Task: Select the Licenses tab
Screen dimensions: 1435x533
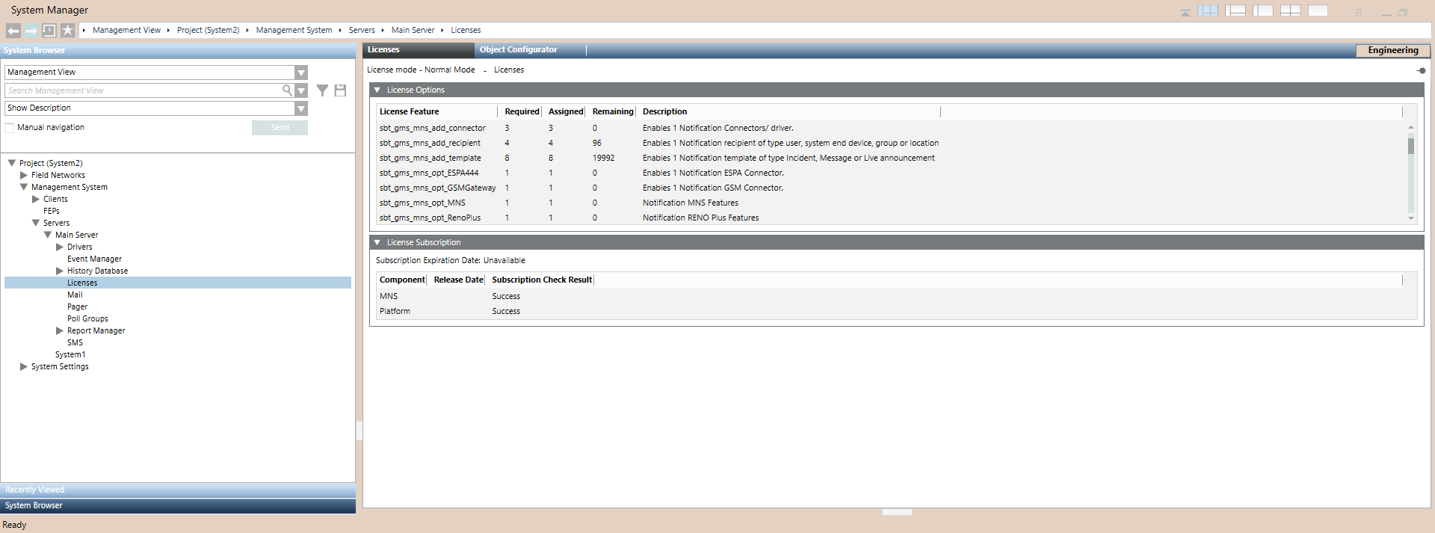Action: click(x=384, y=50)
